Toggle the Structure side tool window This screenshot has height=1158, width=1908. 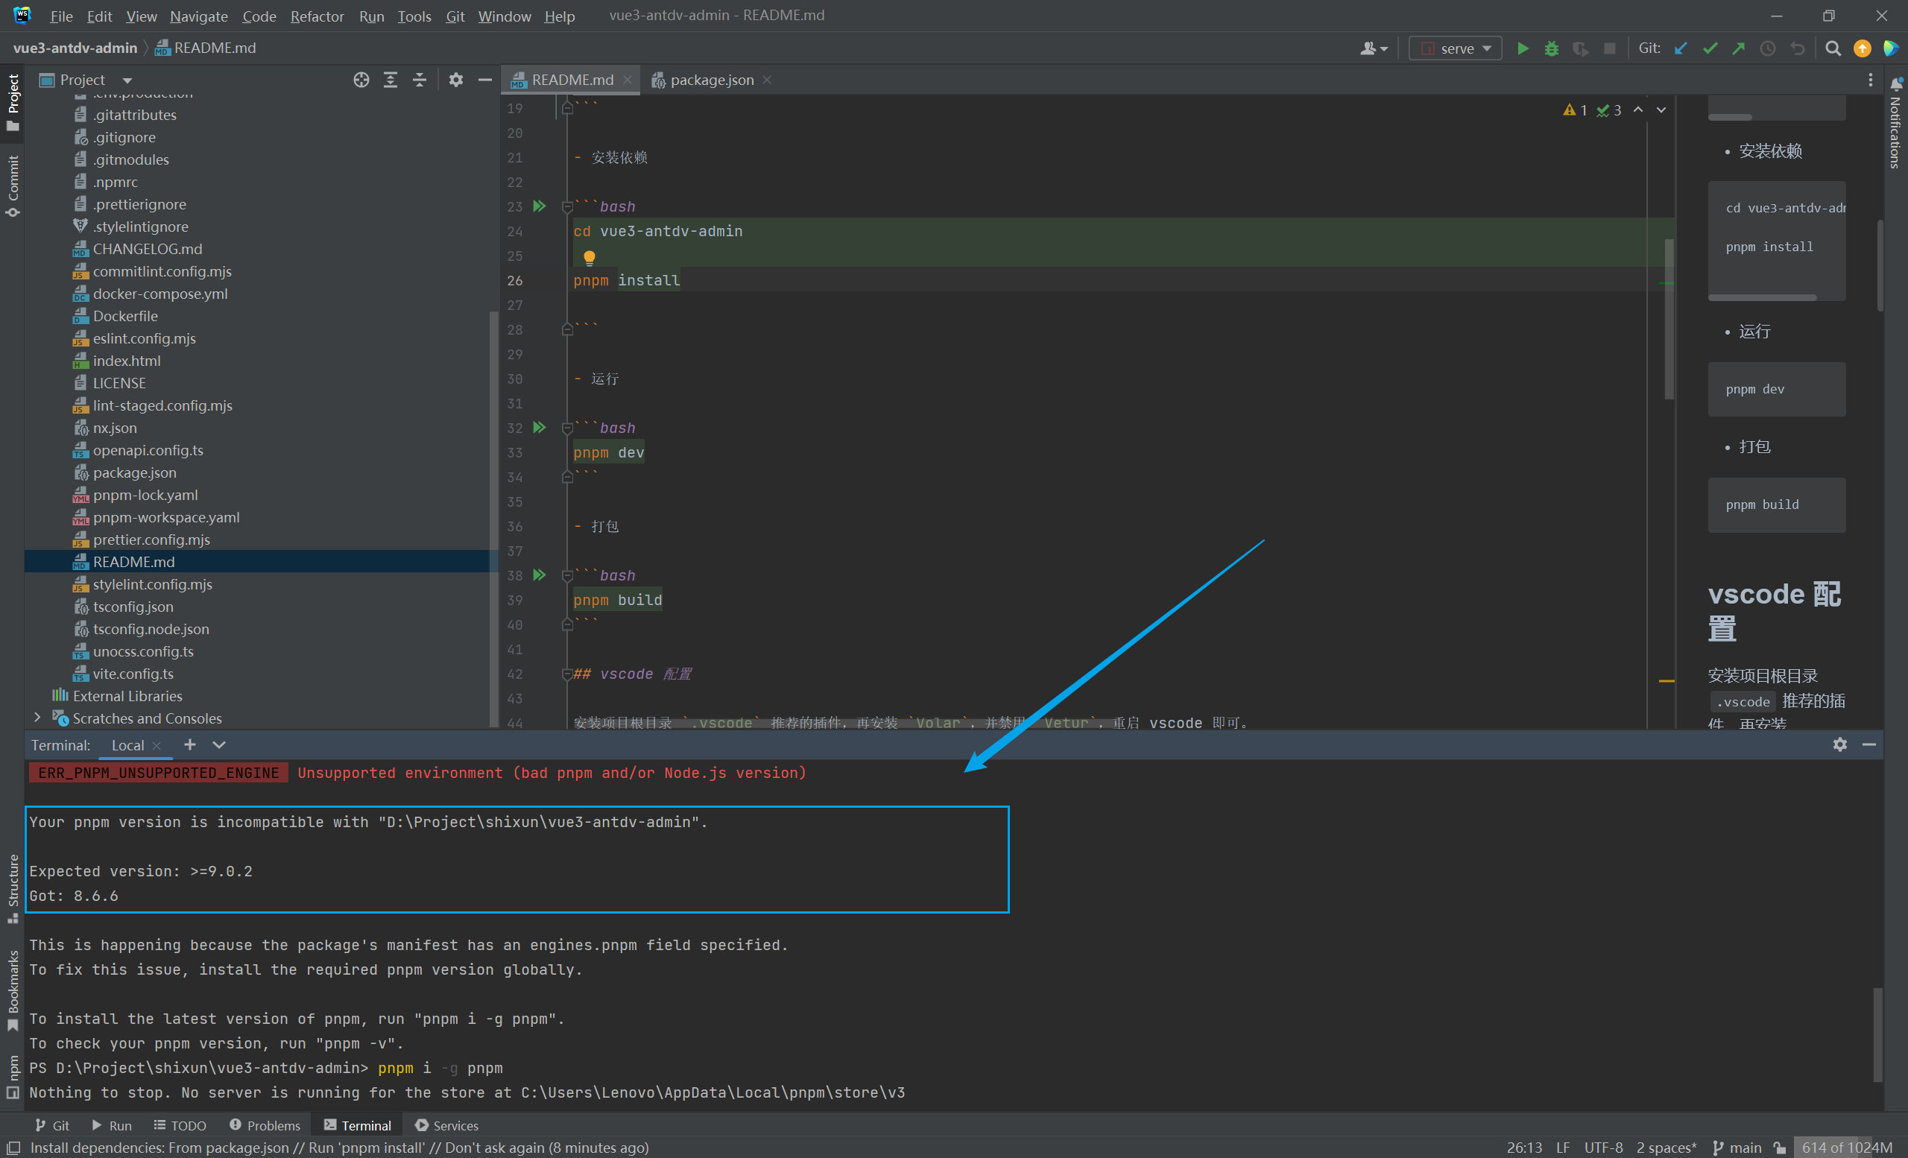pos(13,889)
